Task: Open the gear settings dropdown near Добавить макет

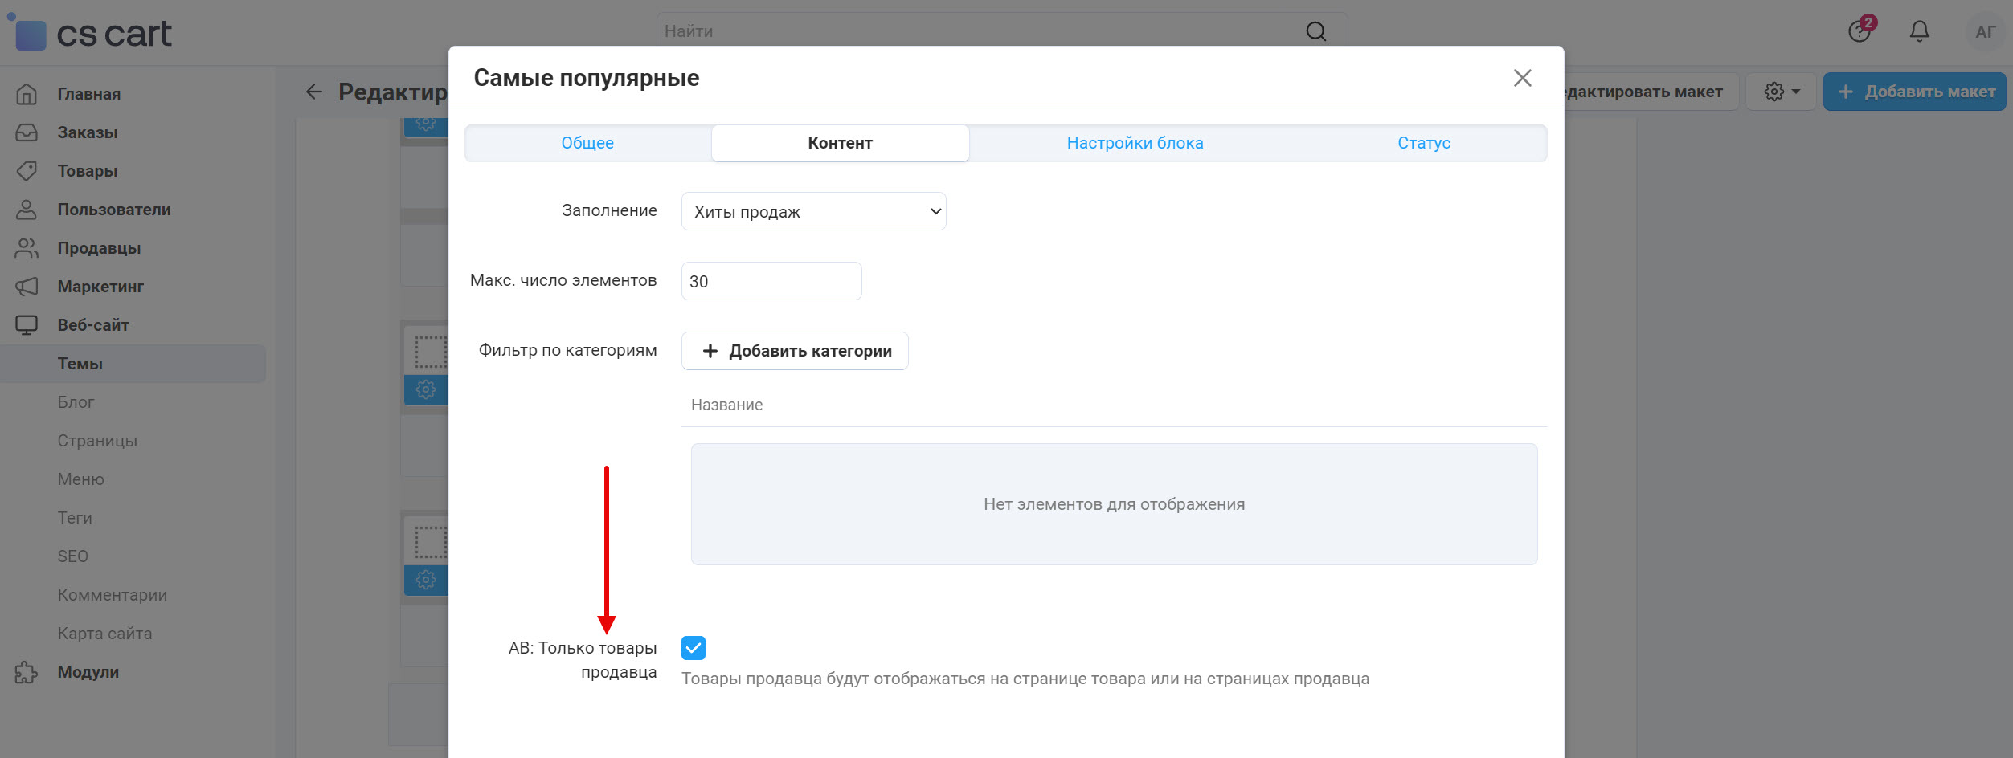Action: click(x=1779, y=91)
